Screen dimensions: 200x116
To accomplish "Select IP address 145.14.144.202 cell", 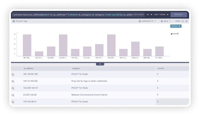I will (x=30, y=81).
